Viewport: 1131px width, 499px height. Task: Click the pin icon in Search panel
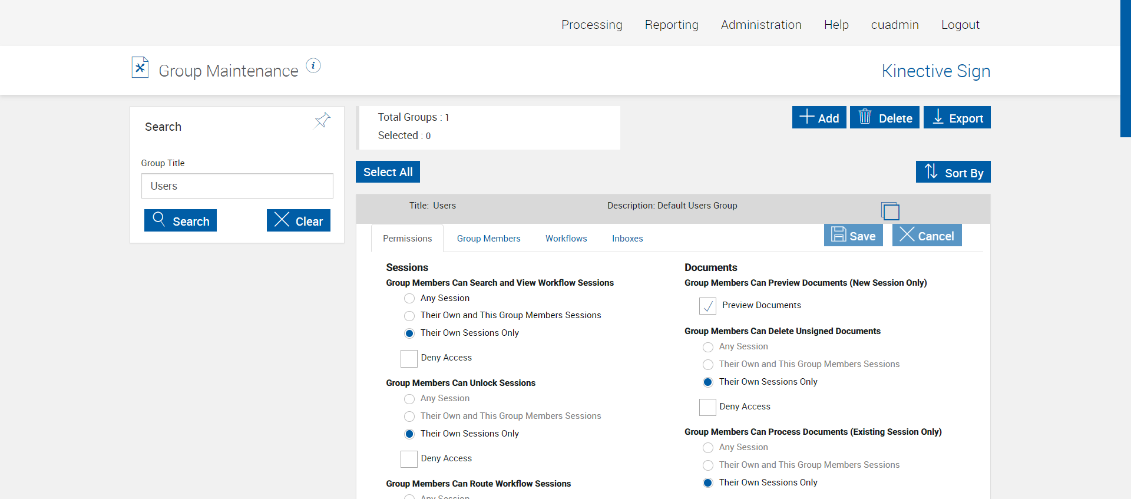[x=322, y=121]
